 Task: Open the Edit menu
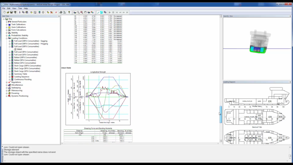(x=9, y=8)
